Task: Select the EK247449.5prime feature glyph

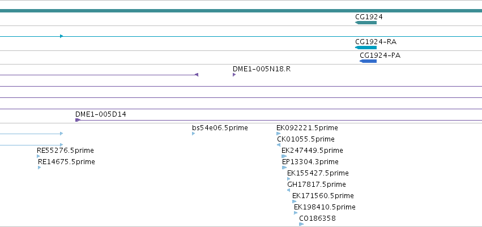Action: click(x=284, y=156)
